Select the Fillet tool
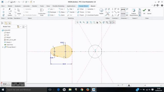The image size is (164, 92). [70, 9]
